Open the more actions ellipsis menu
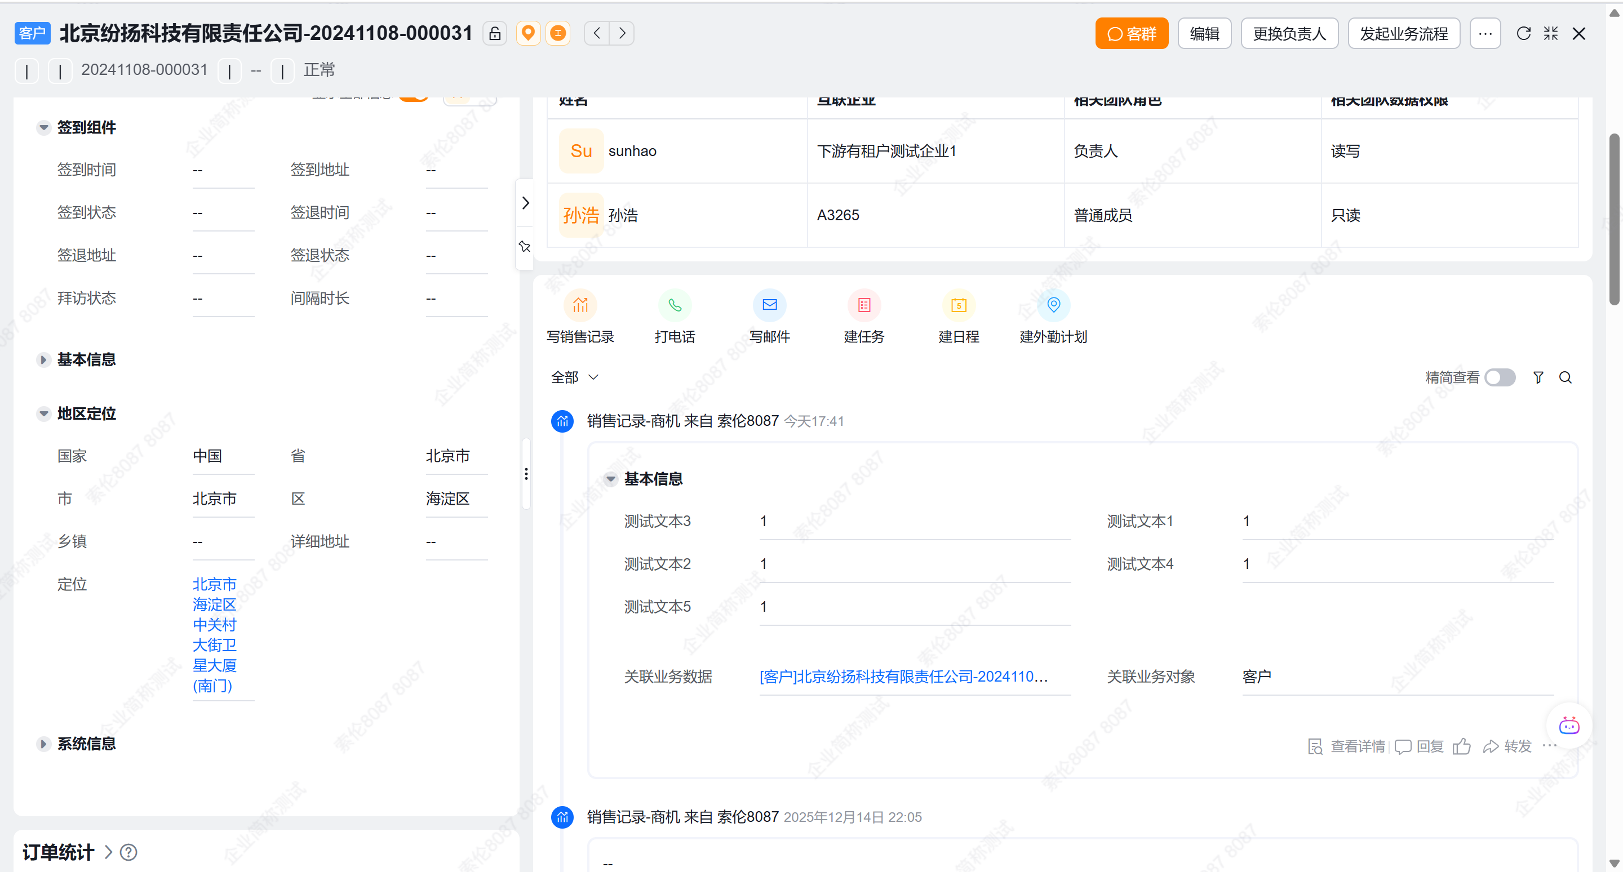1623x872 pixels. point(1484,33)
